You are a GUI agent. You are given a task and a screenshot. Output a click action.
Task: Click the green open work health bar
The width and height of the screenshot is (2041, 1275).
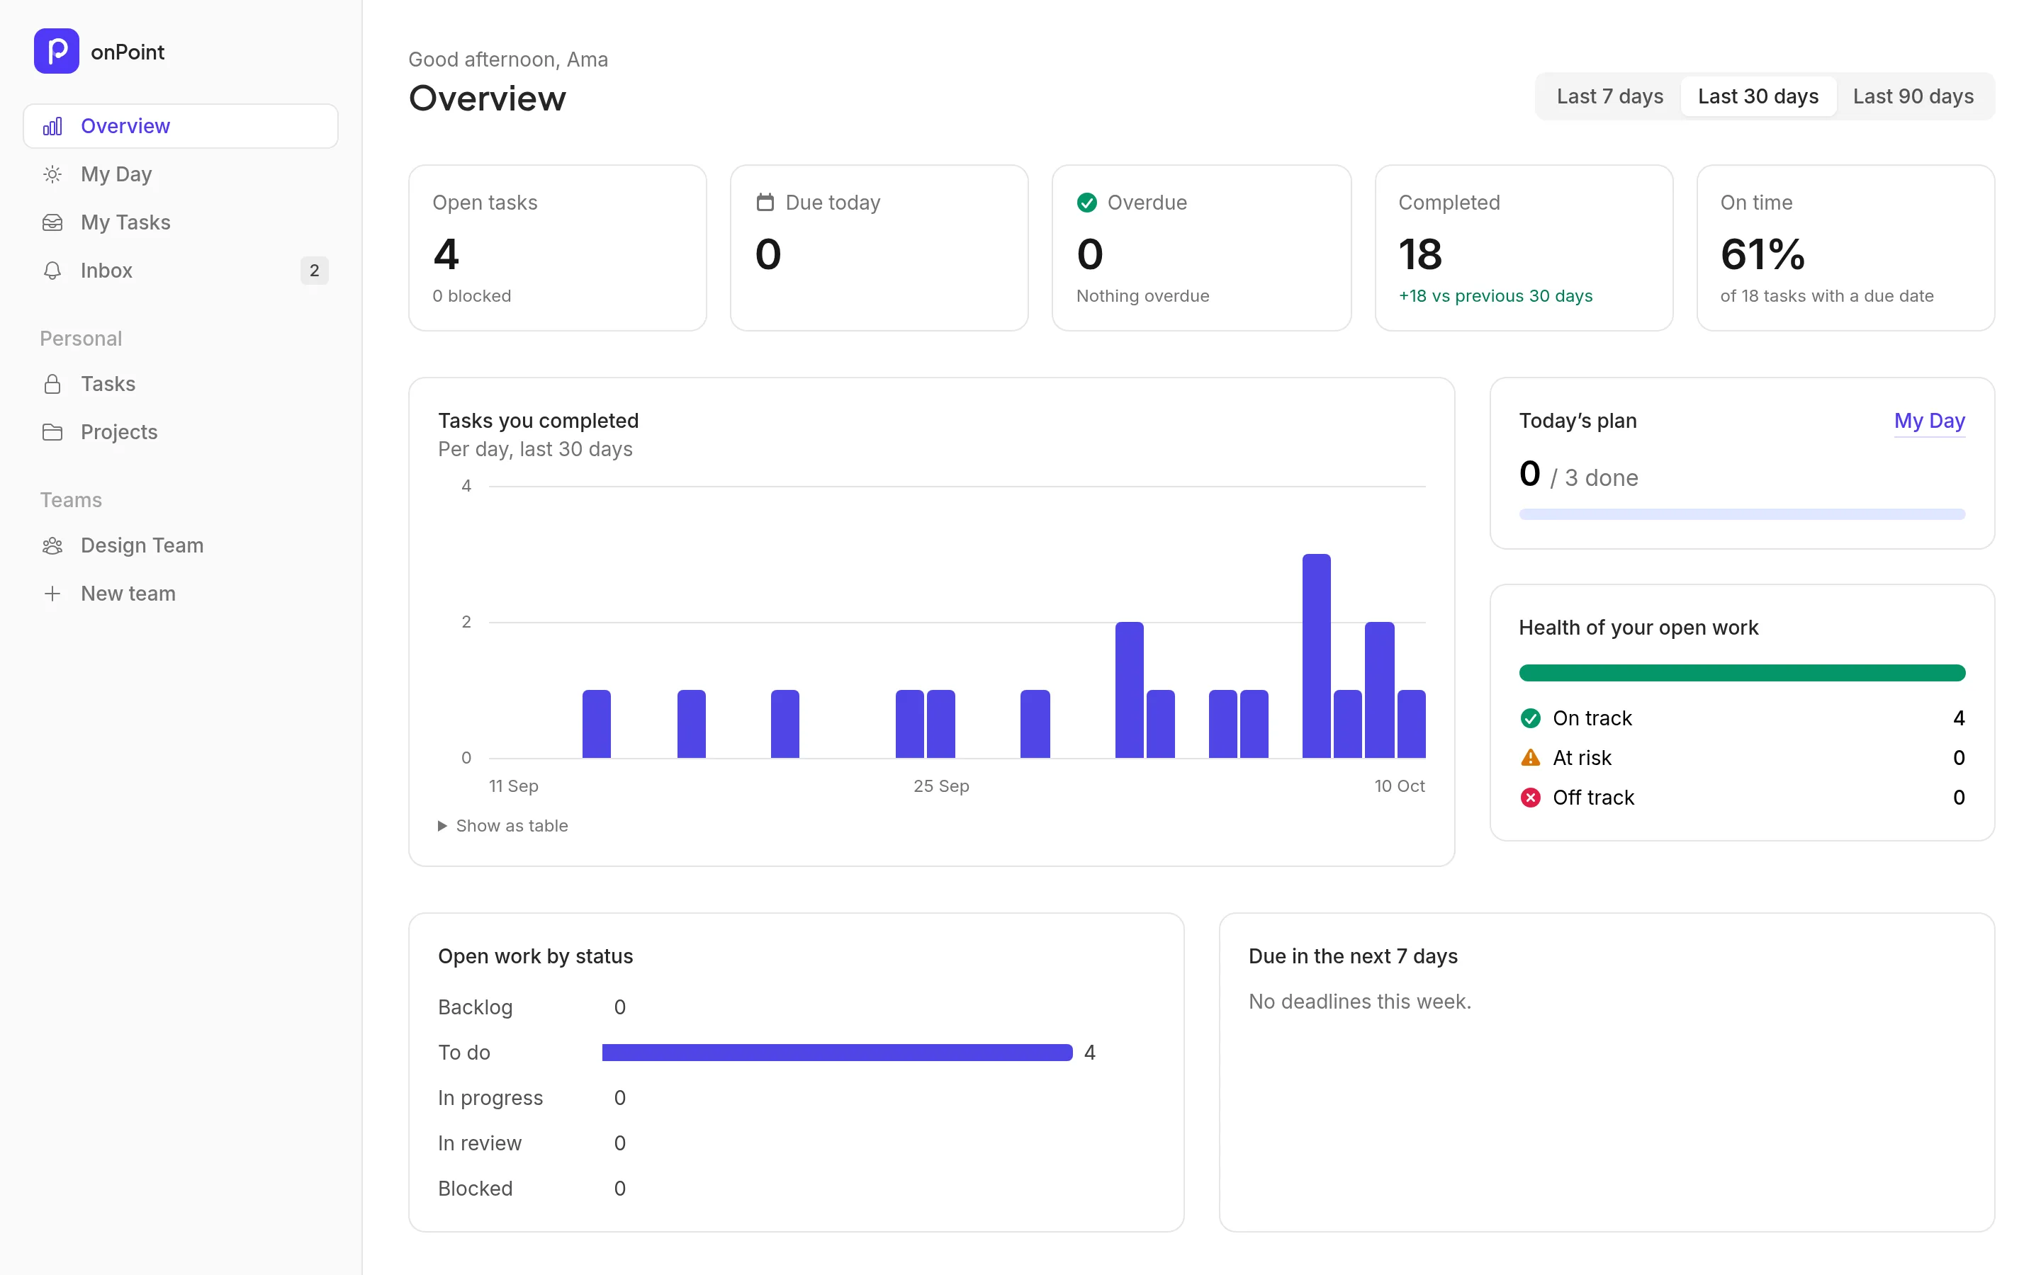tap(1742, 673)
